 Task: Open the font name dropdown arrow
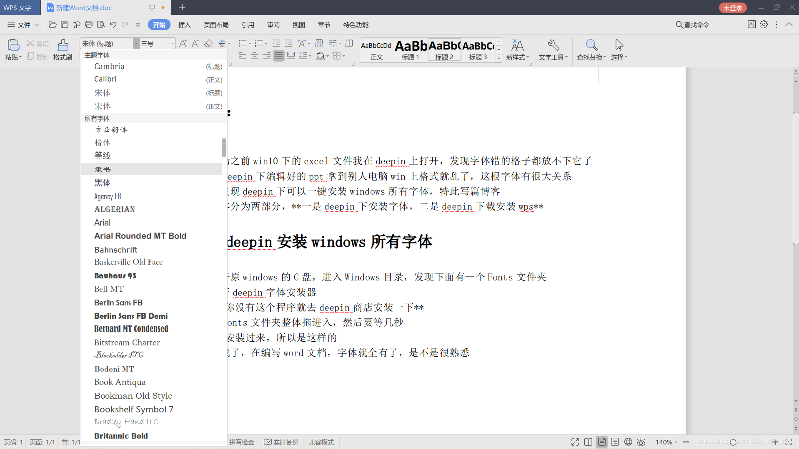click(136, 43)
